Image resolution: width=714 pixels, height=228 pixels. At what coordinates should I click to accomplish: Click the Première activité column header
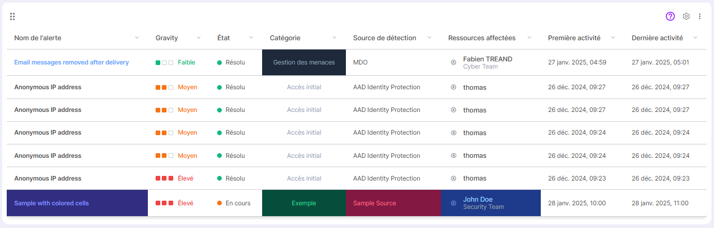[x=574, y=38]
